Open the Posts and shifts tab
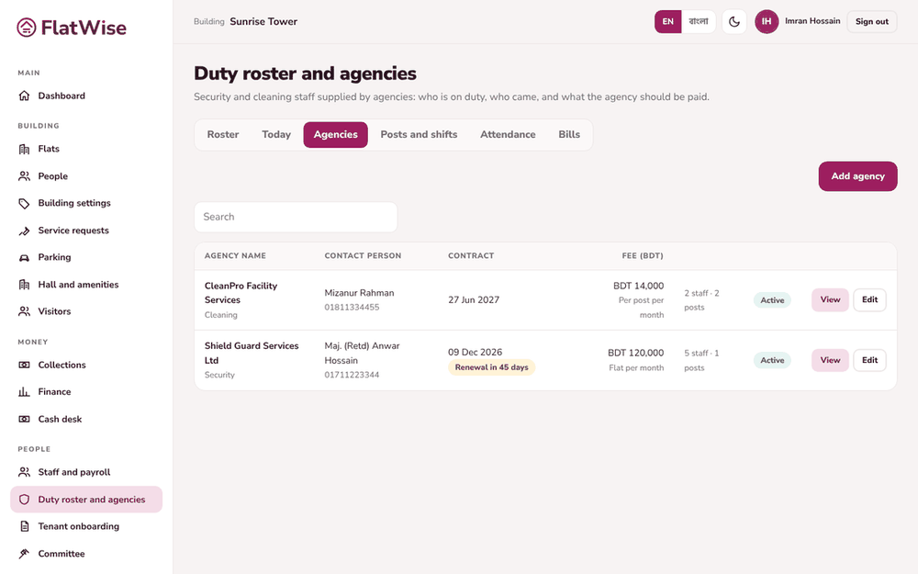 pyautogui.click(x=419, y=135)
